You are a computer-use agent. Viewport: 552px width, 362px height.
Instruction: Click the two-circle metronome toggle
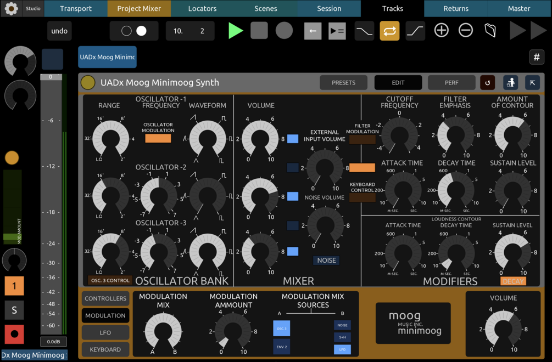(x=134, y=31)
